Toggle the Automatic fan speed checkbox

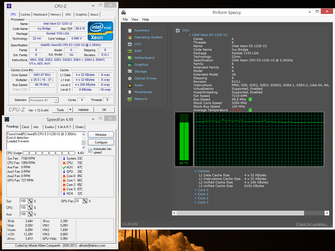(90, 151)
